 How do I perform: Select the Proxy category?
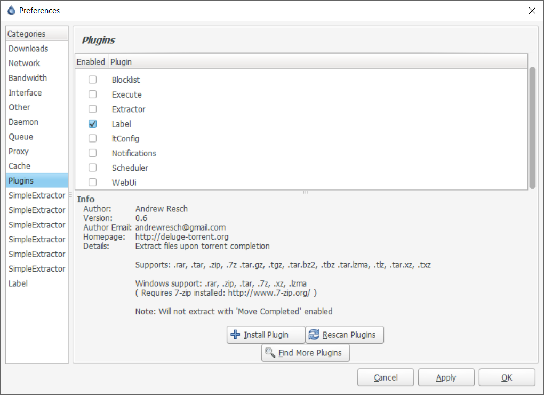pyautogui.click(x=18, y=151)
